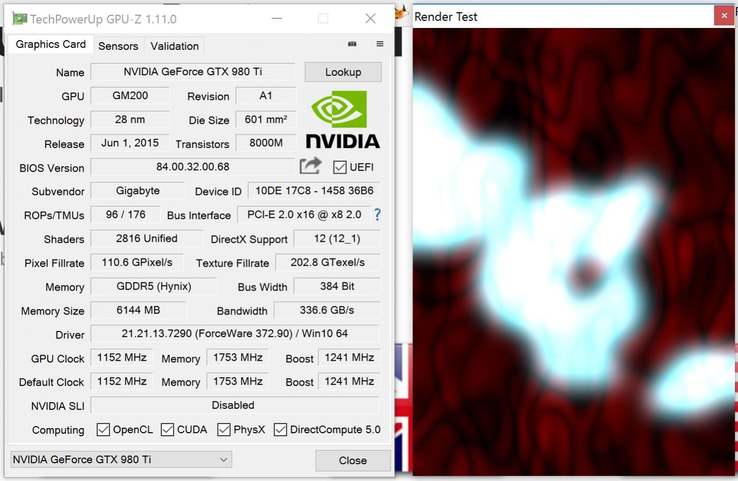738x481 pixels.
Task: Click the DirectX Support value 12 (12_1)
Action: point(337,239)
